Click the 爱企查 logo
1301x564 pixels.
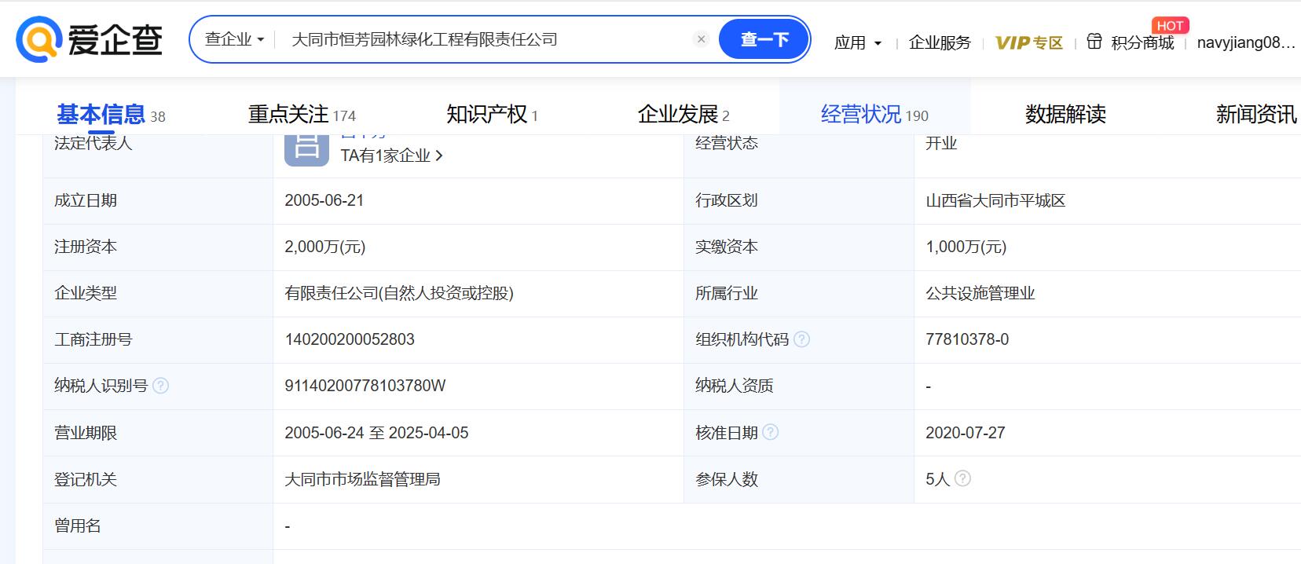pos(90,39)
